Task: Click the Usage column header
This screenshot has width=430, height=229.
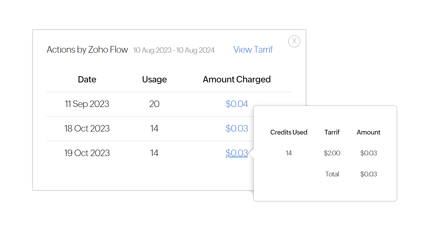Action: click(x=154, y=79)
